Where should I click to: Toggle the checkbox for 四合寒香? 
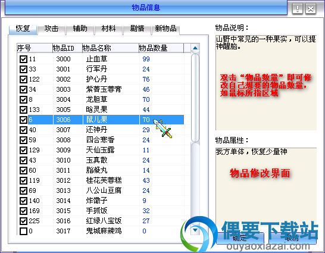(x=23, y=140)
